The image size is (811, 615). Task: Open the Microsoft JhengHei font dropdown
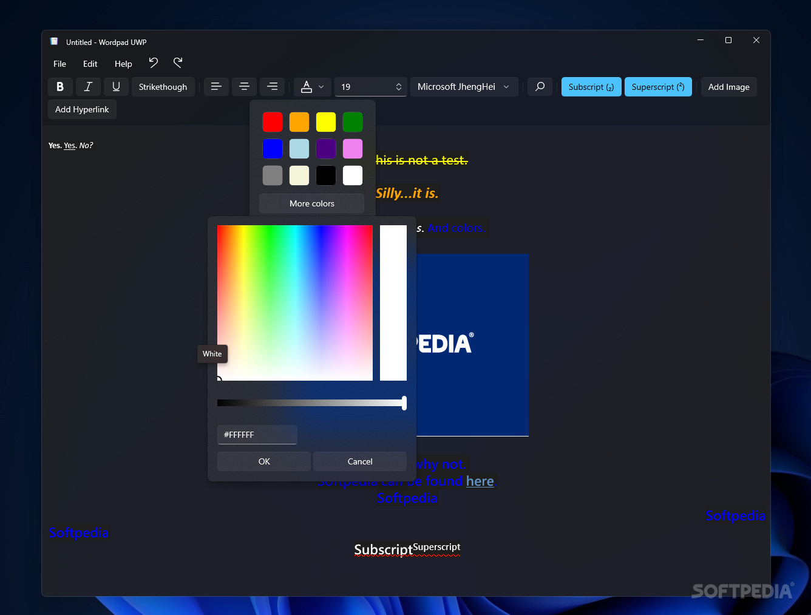click(x=464, y=87)
